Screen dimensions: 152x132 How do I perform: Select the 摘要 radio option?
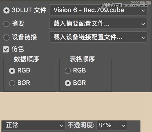coord(6,24)
